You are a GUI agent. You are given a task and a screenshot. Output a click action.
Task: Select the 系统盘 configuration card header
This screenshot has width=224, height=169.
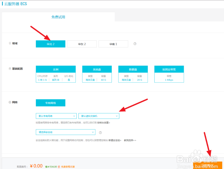[x=97, y=69]
